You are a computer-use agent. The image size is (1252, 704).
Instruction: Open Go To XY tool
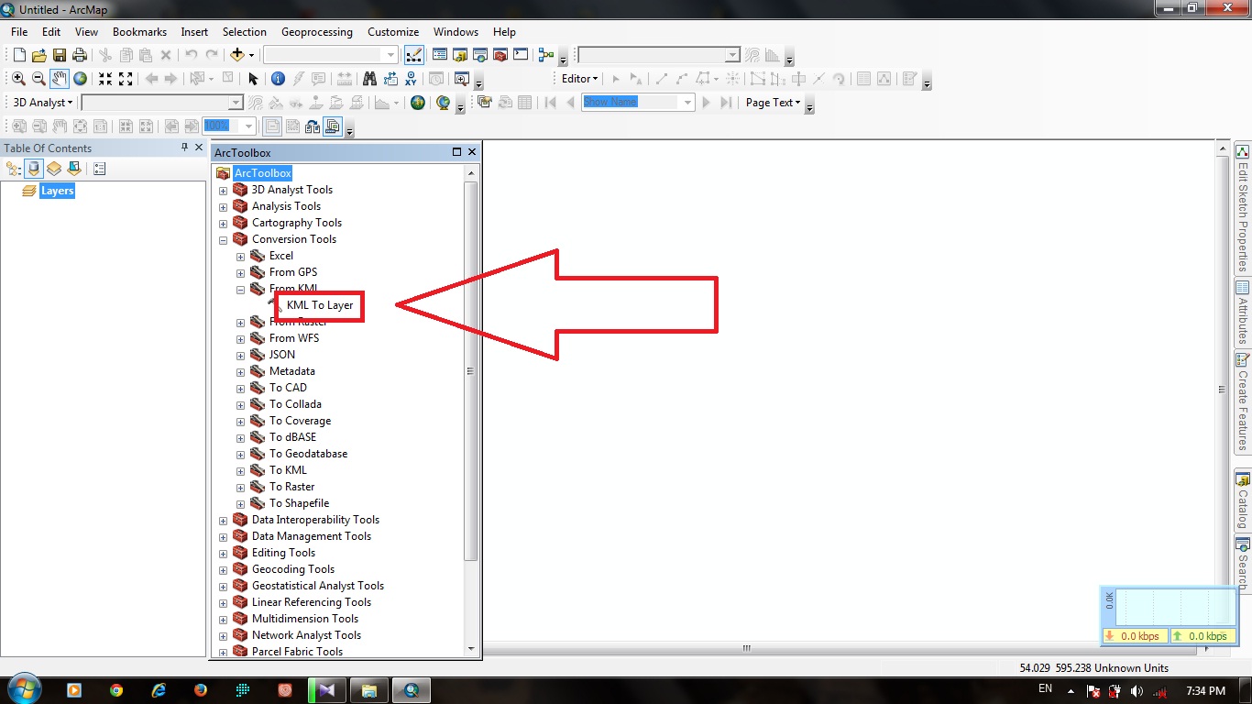point(411,79)
